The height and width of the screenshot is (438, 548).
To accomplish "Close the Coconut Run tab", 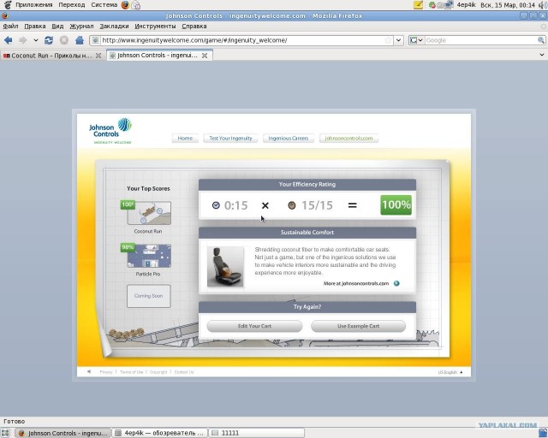I will [98, 56].
